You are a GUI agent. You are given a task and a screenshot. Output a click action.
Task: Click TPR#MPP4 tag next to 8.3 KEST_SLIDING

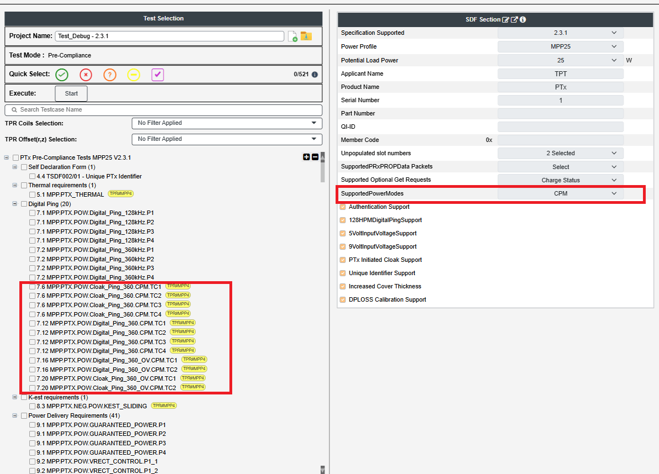point(164,405)
